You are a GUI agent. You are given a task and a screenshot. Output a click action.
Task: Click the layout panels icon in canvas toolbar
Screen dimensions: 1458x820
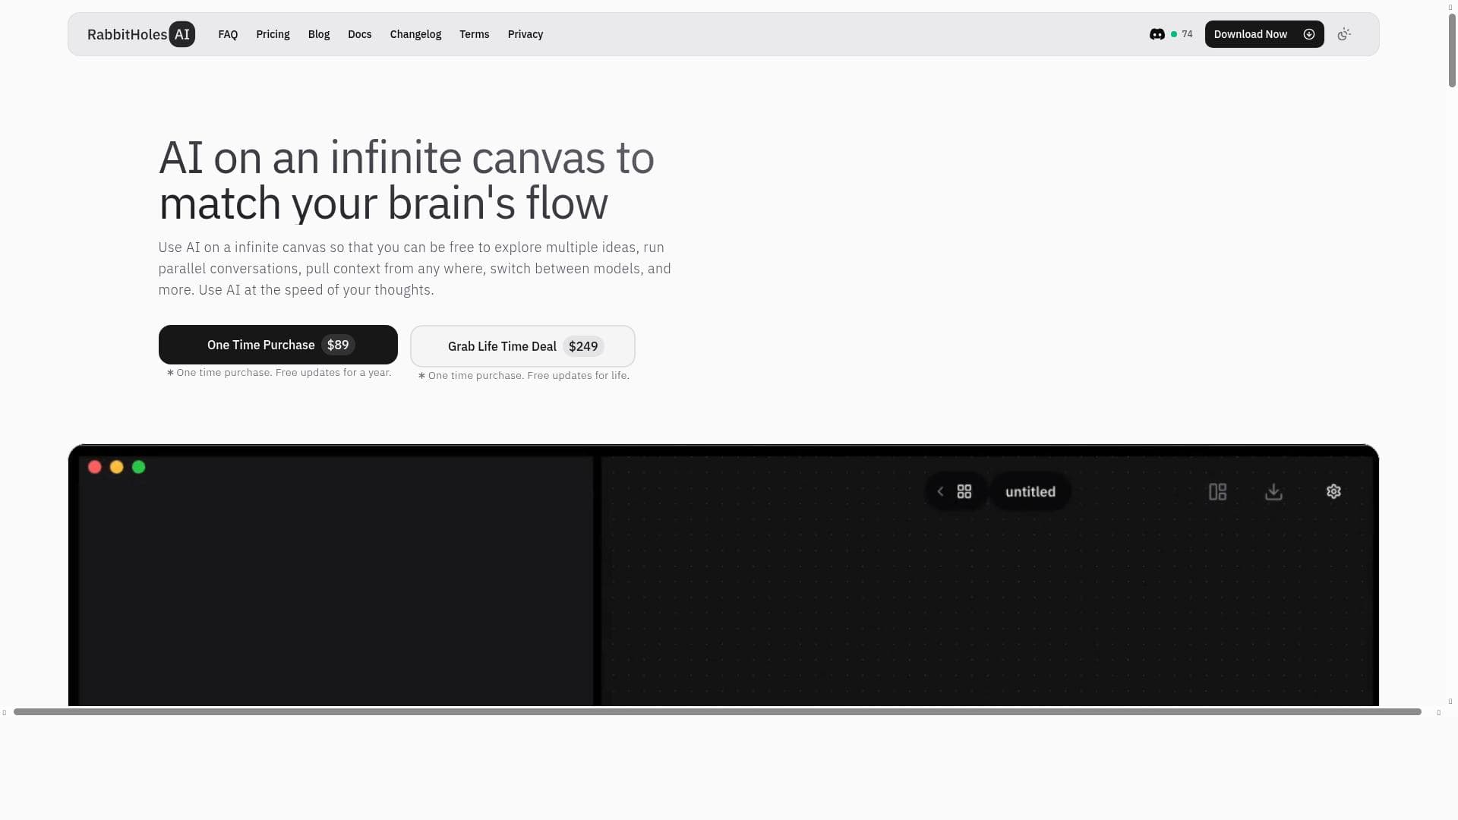pos(1217,492)
